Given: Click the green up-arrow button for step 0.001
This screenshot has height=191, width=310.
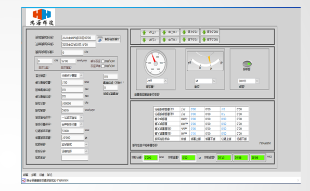Looking at the screenshot, I should (x=210, y=32).
